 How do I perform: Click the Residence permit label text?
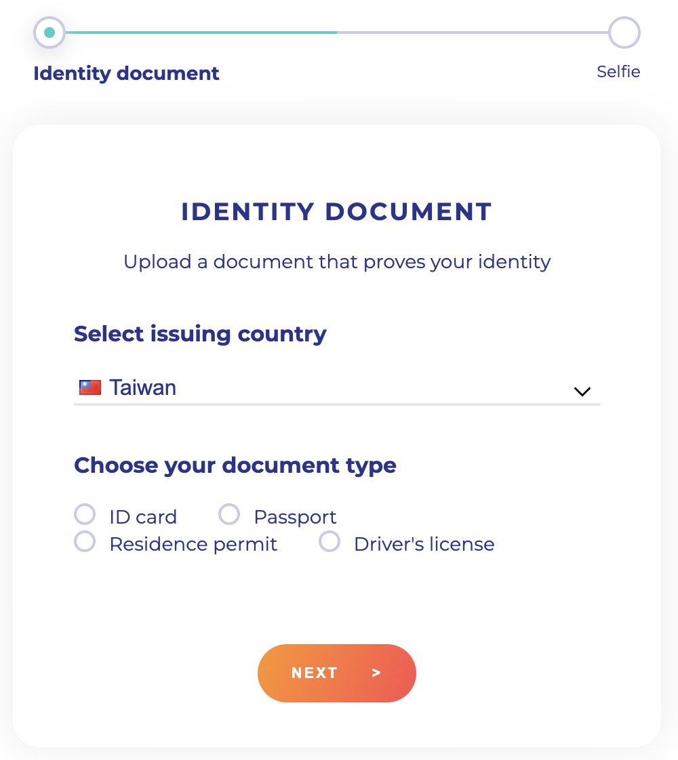tap(193, 545)
